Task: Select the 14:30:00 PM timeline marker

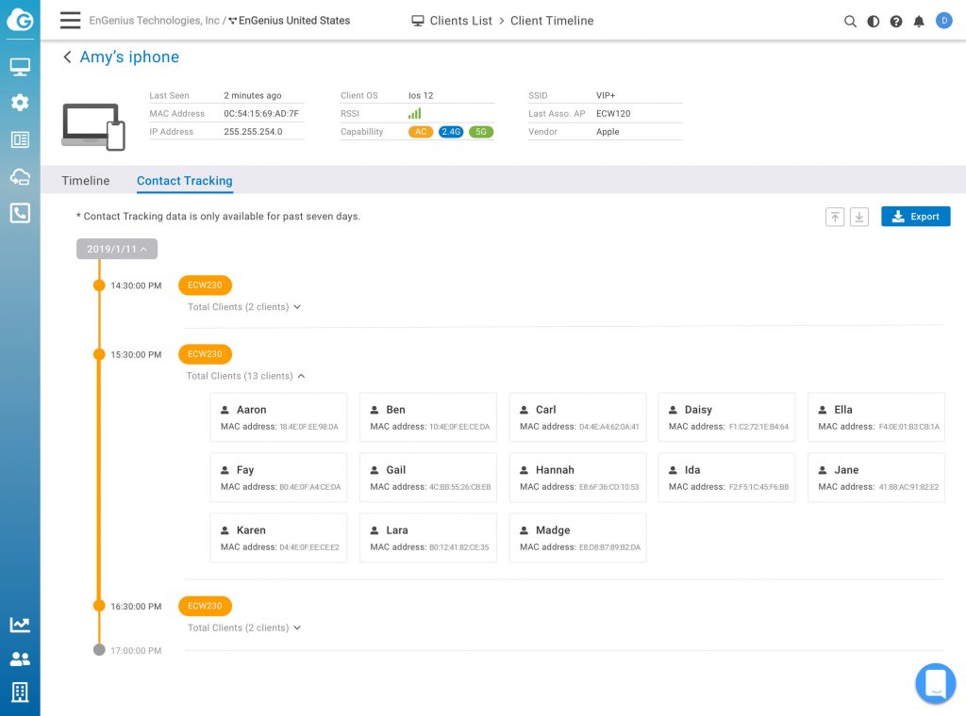Action: pos(99,285)
